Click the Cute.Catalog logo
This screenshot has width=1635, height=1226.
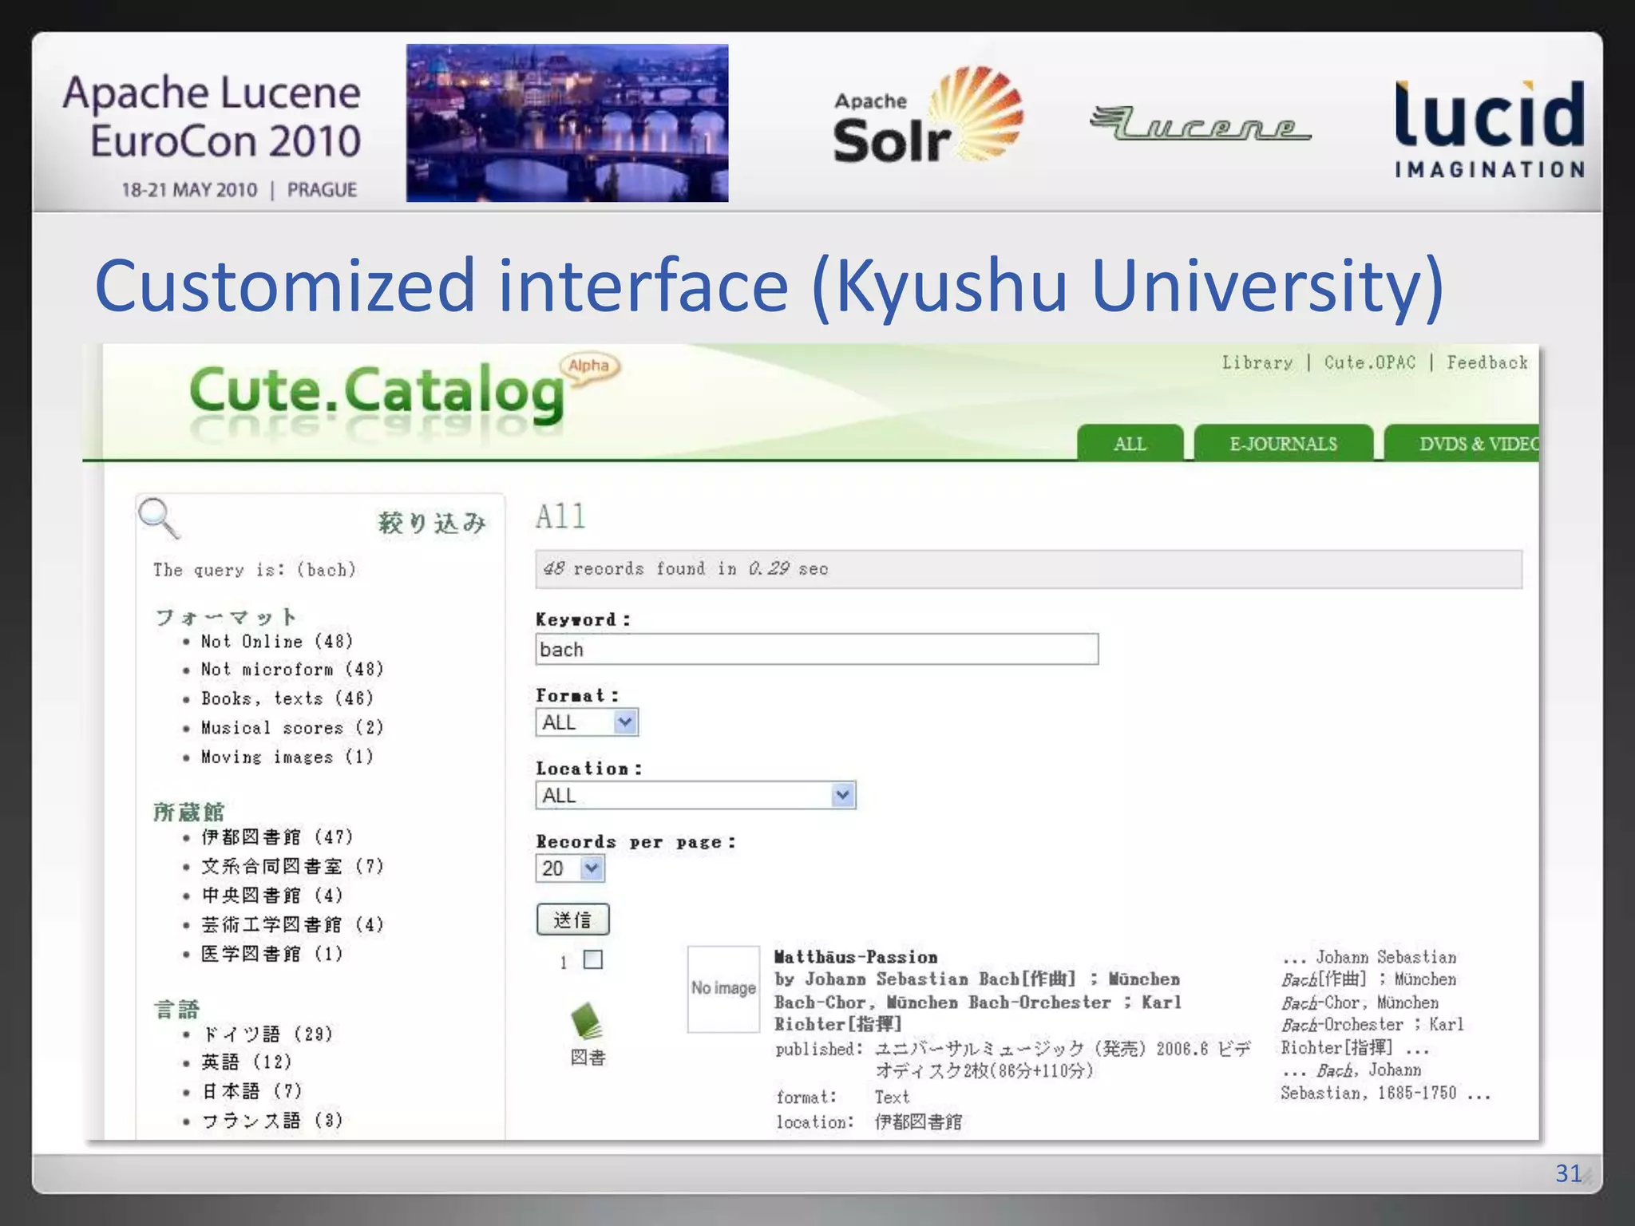coord(377,394)
